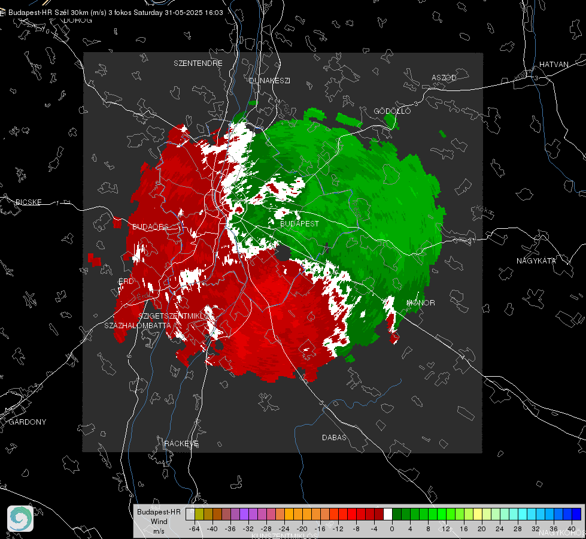Click the Wind label in legend
The image size is (586, 539).
click(x=159, y=521)
